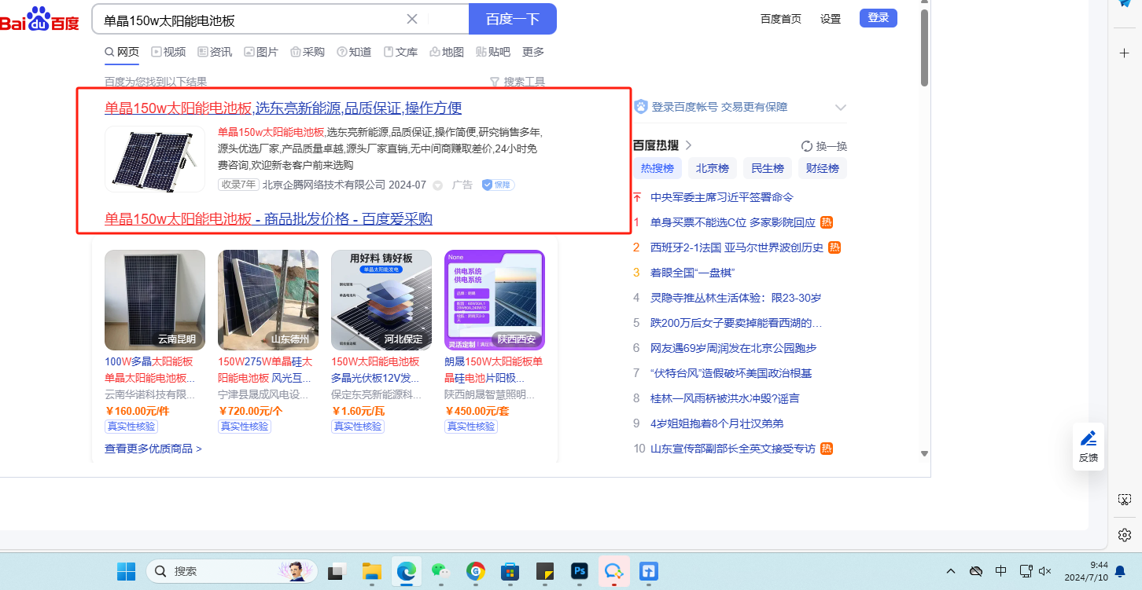Switch to the 图片 search tab
1142x590 pixels.
coord(261,52)
